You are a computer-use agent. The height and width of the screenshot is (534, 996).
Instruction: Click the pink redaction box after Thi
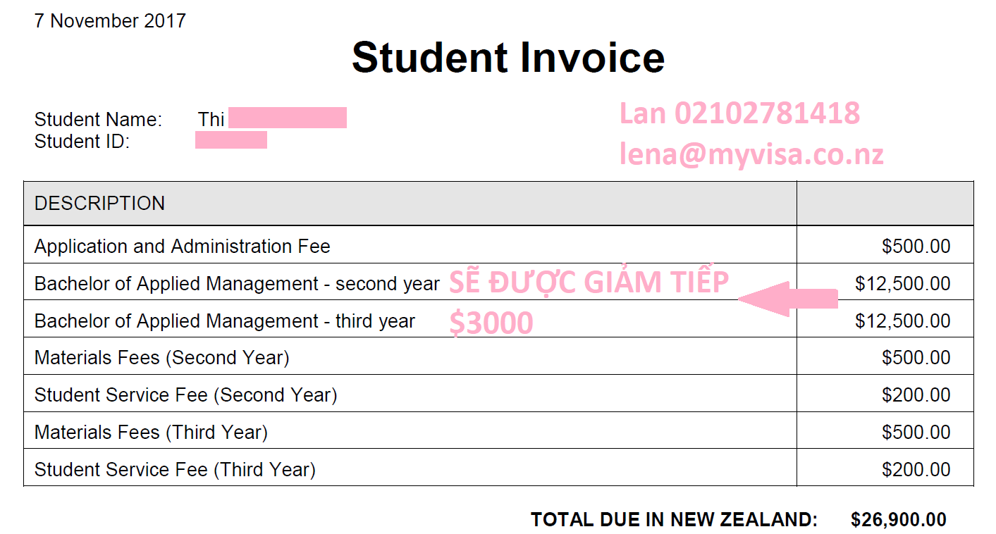pyautogui.click(x=288, y=118)
